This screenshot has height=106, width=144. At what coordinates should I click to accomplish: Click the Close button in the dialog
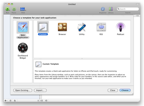[x=113, y=90]
